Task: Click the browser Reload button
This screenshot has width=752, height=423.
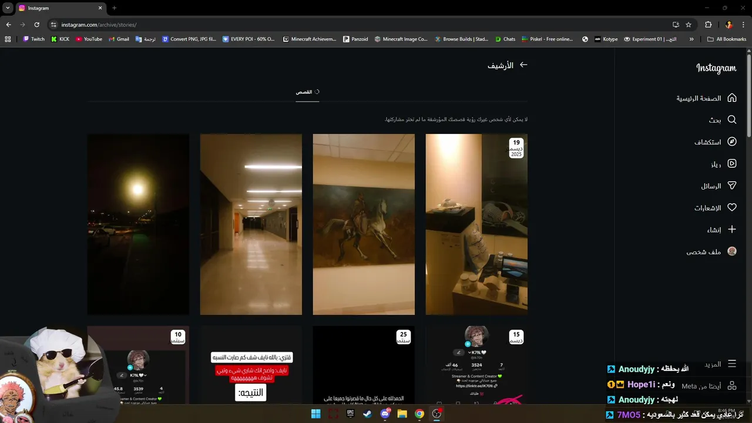Action: point(36,25)
